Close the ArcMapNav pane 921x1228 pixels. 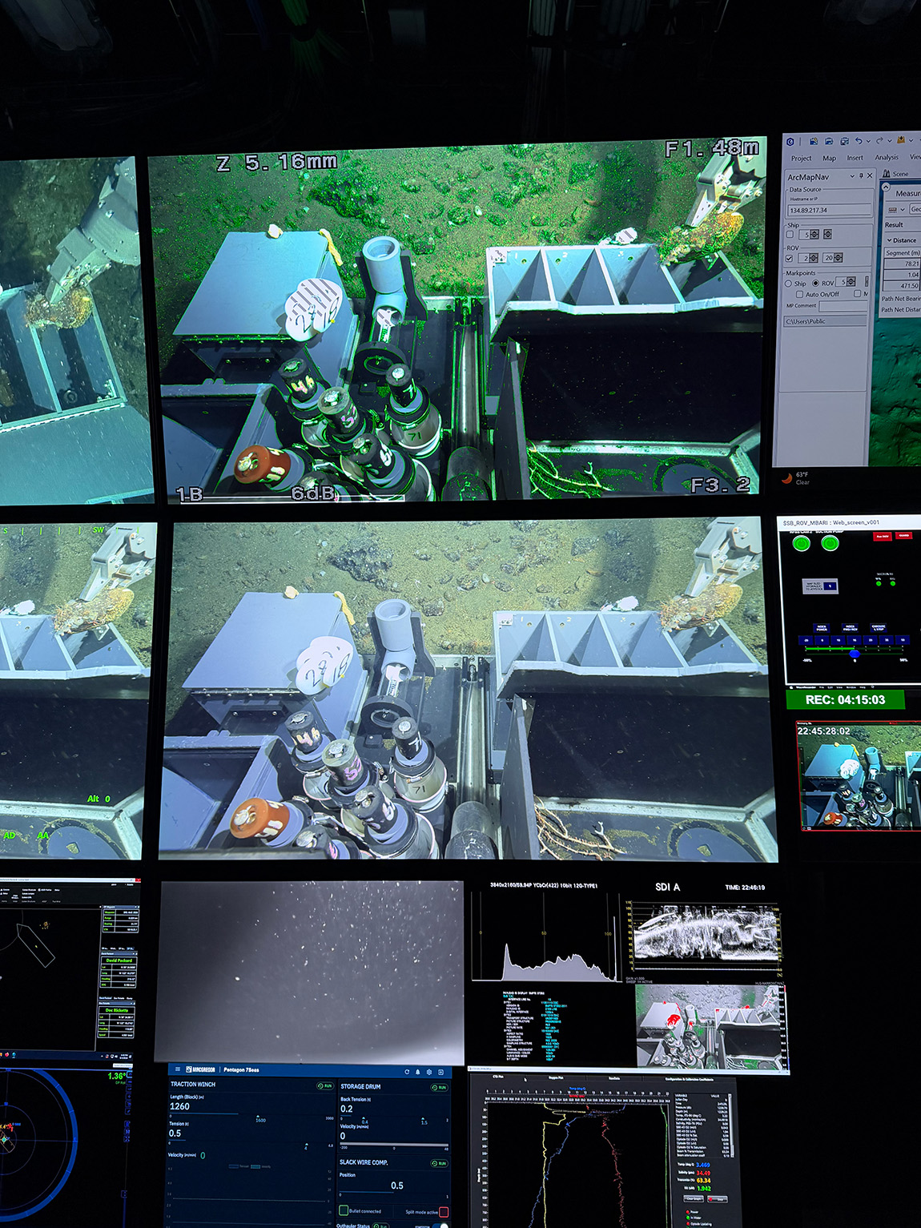coord(870,175)
